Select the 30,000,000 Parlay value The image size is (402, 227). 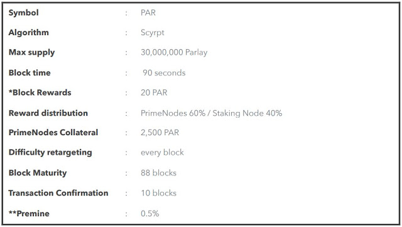click(x=174, y=52)
